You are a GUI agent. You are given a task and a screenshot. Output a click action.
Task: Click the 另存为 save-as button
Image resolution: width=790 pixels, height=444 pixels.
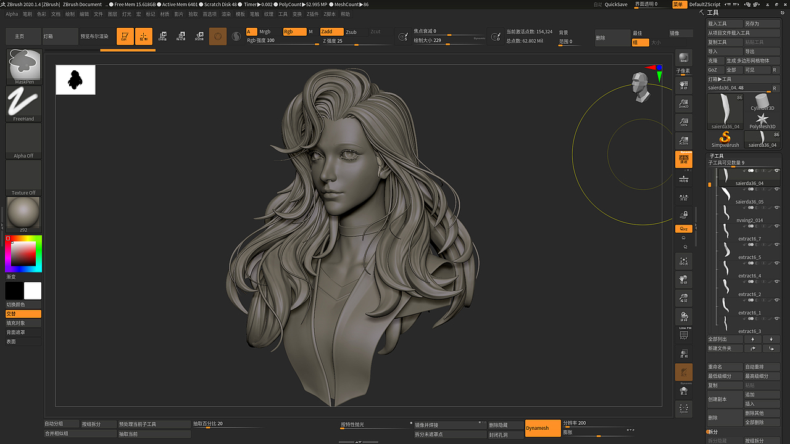tap(762, 23)
